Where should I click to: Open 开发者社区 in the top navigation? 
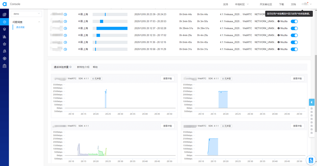[266, 4]
